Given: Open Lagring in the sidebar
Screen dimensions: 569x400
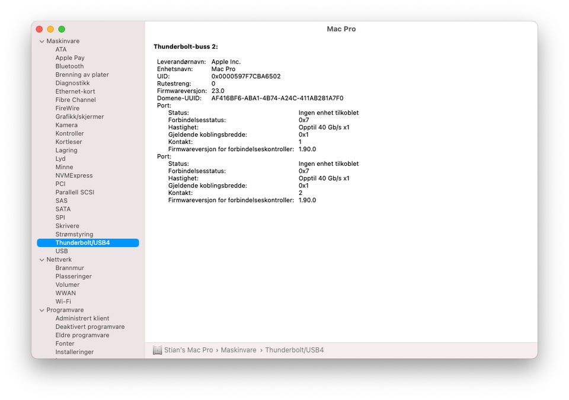Looking at the screenshot, I should [x=66, y=151].
